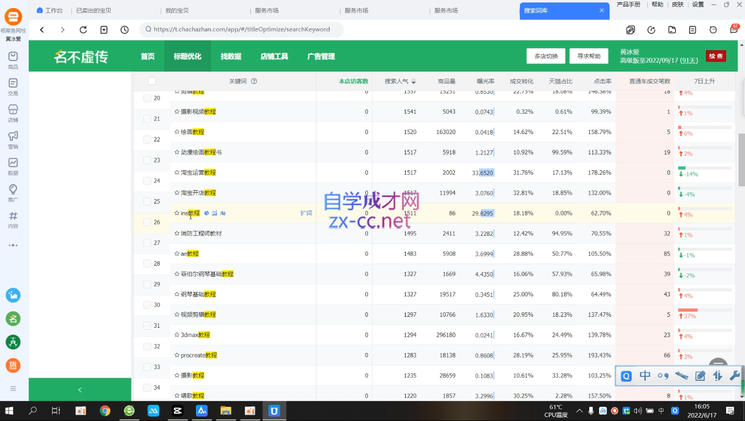This screenshot has height=421, width=745.
Task: Open the 找数据 menu
Action: point(231,56)
